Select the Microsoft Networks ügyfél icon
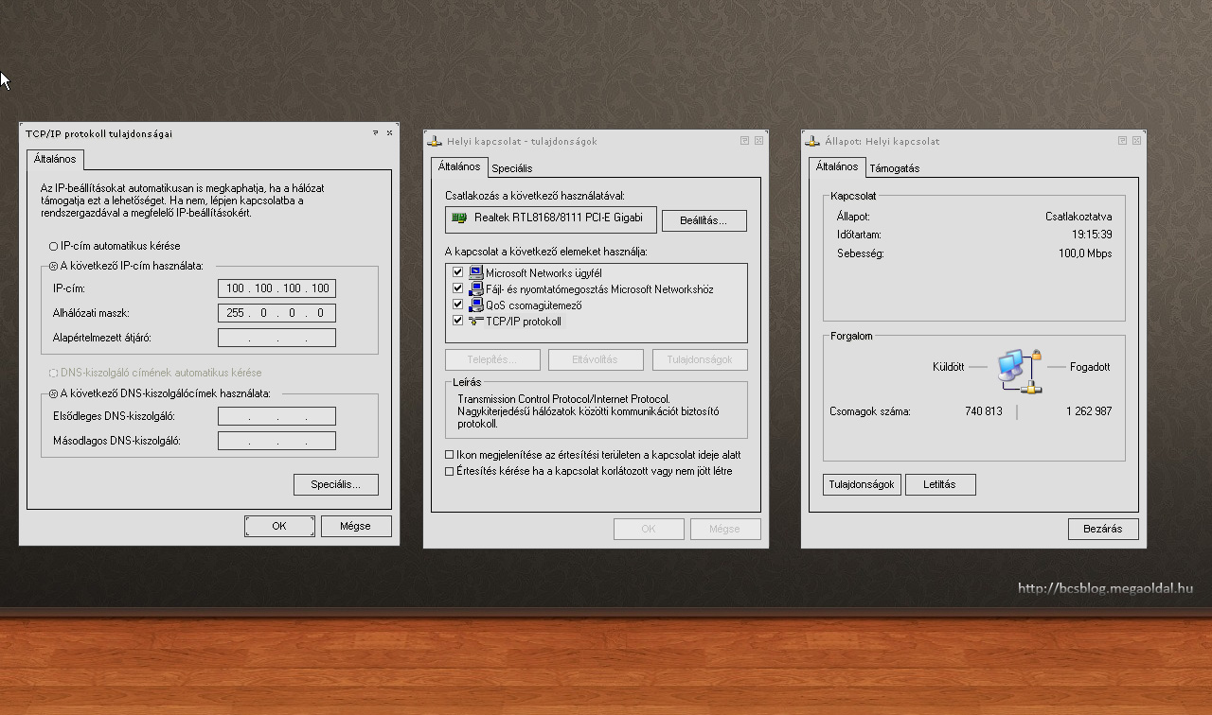Screen dimensions: 1212x715 point(475,273)
